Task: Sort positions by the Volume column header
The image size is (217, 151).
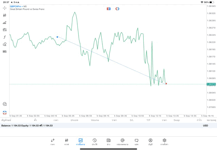Action: 95,120
